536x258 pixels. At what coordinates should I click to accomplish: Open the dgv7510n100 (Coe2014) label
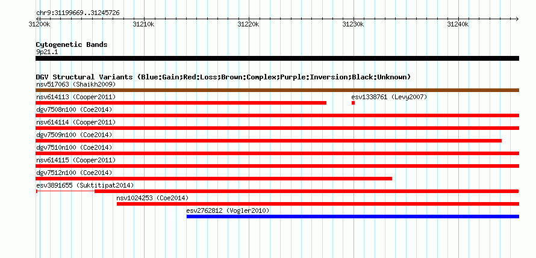(x=74, y=147)
